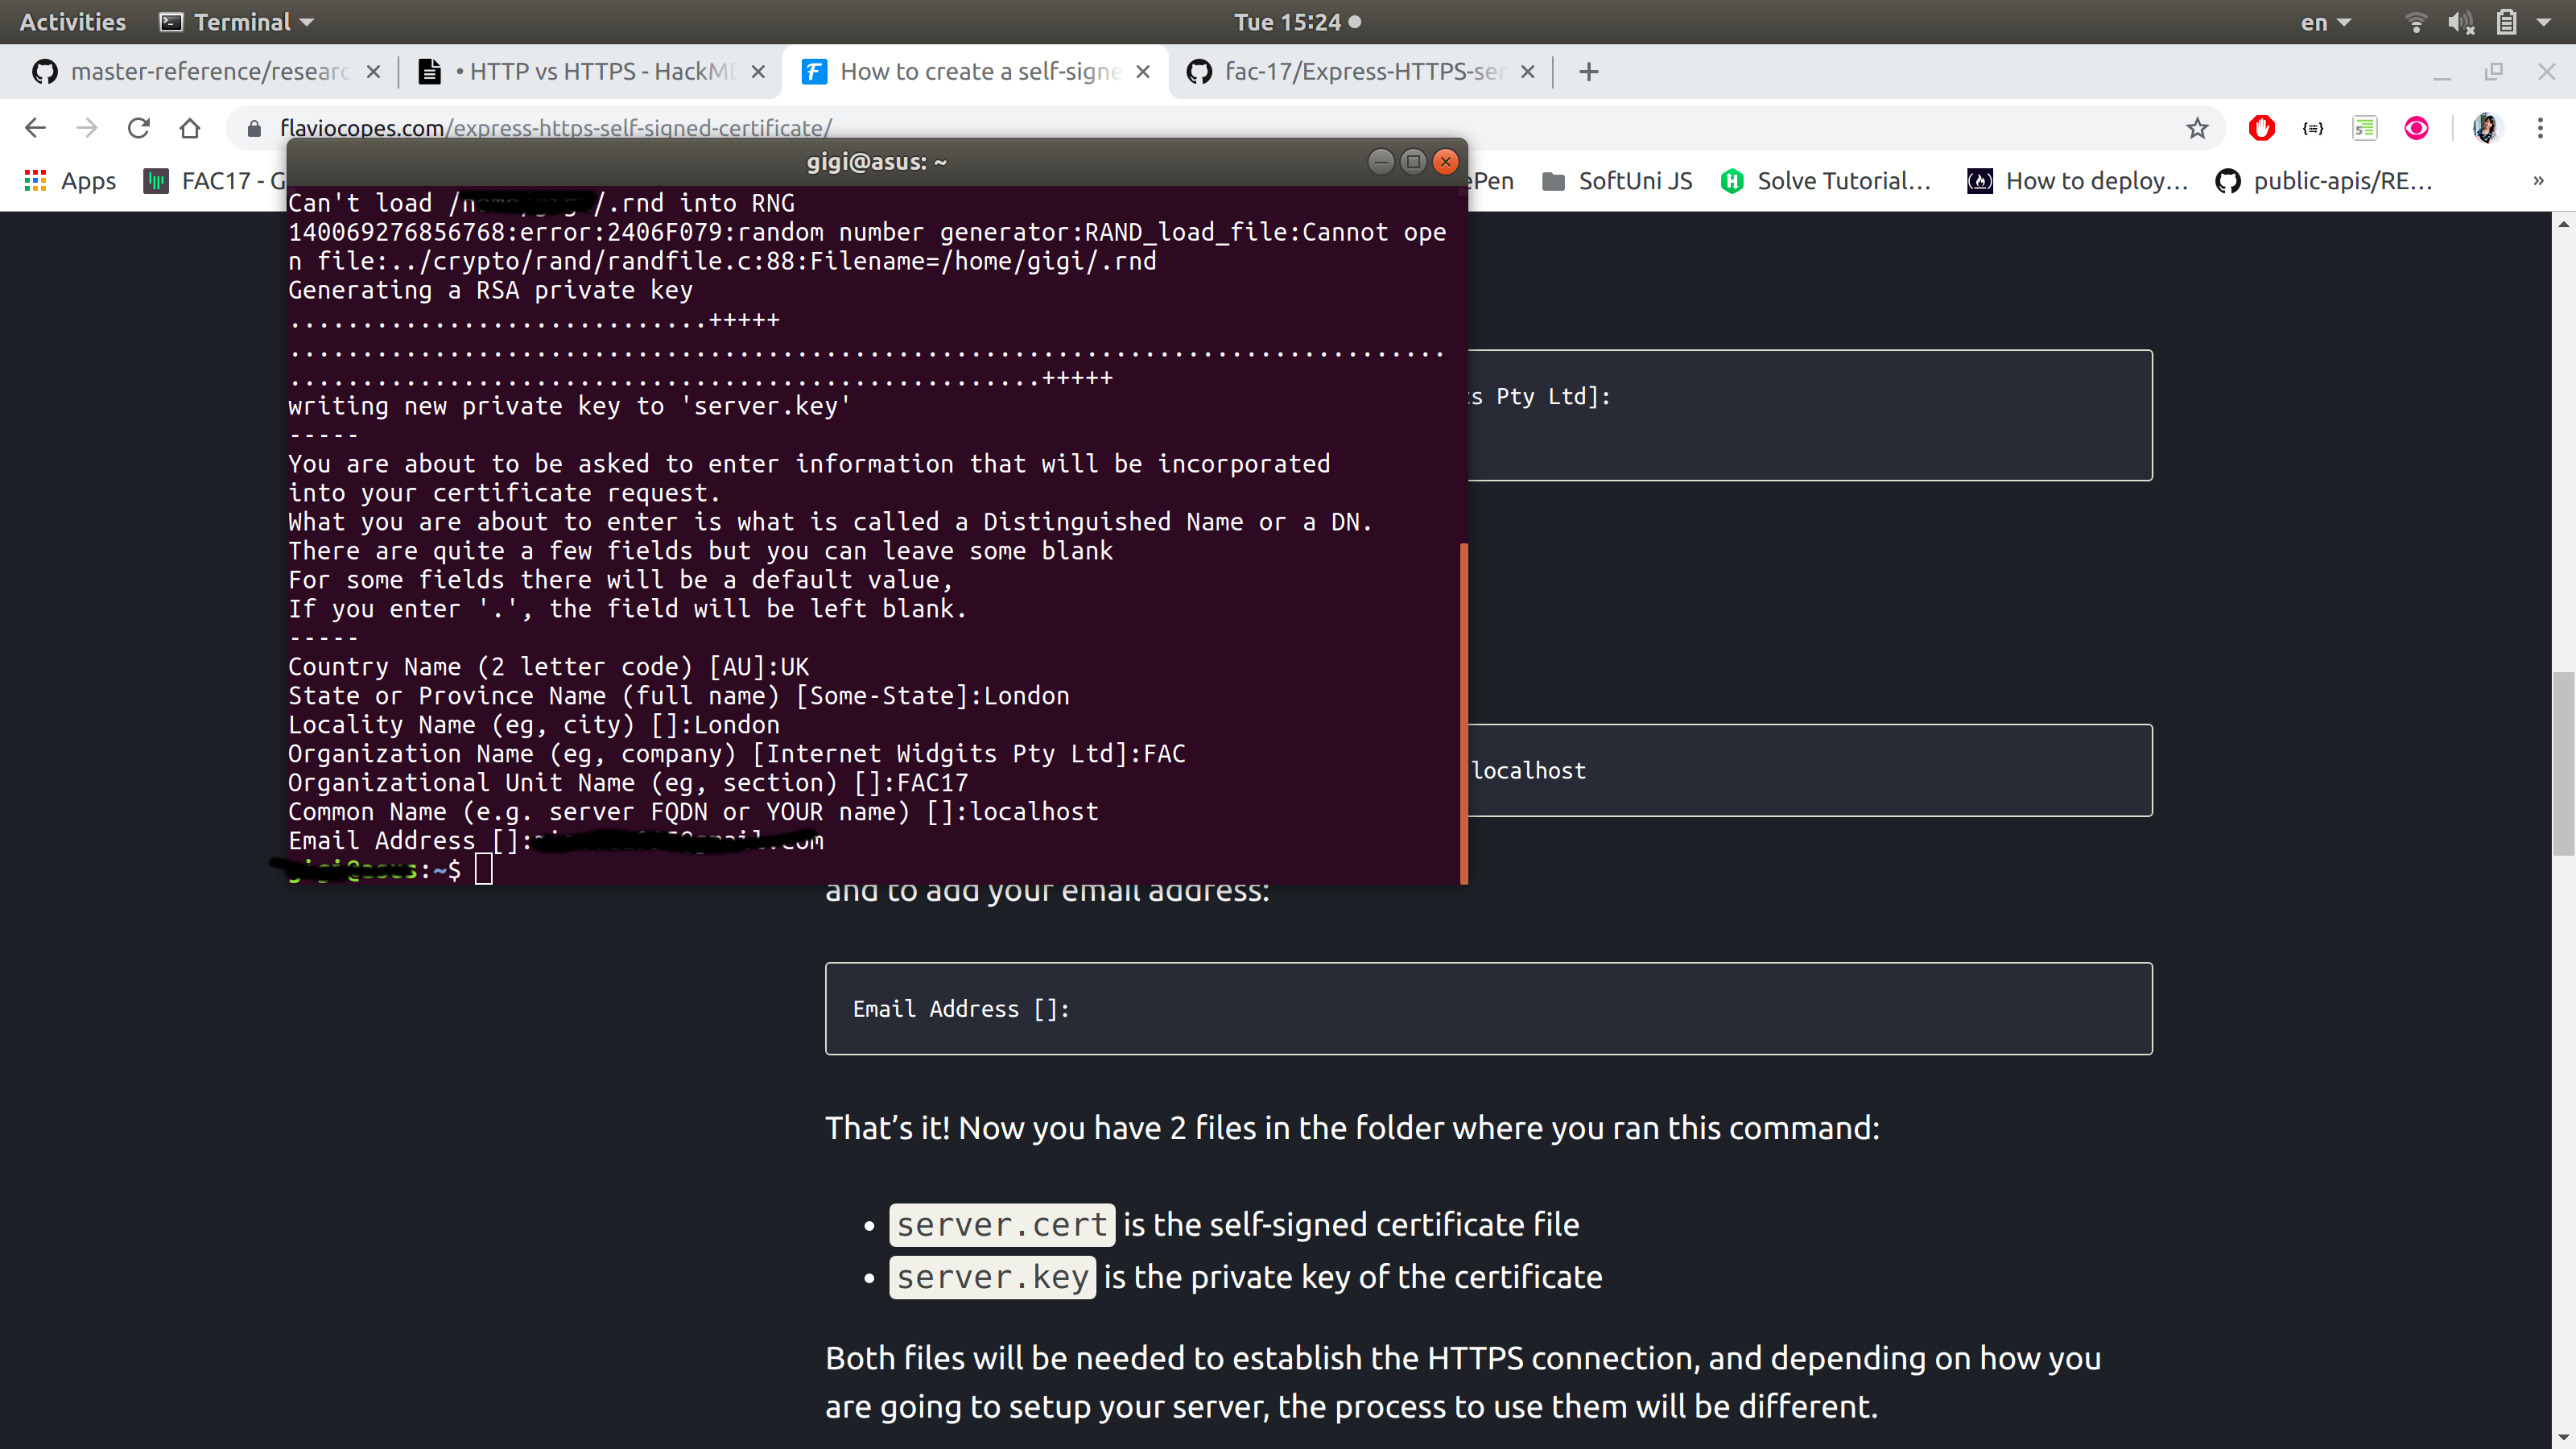Go back to the previous page
Viewport: 2576px width, 1449px height.
[x=35, y=128]
